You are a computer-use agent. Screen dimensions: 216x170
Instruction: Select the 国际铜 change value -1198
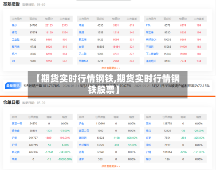(116, 138)
